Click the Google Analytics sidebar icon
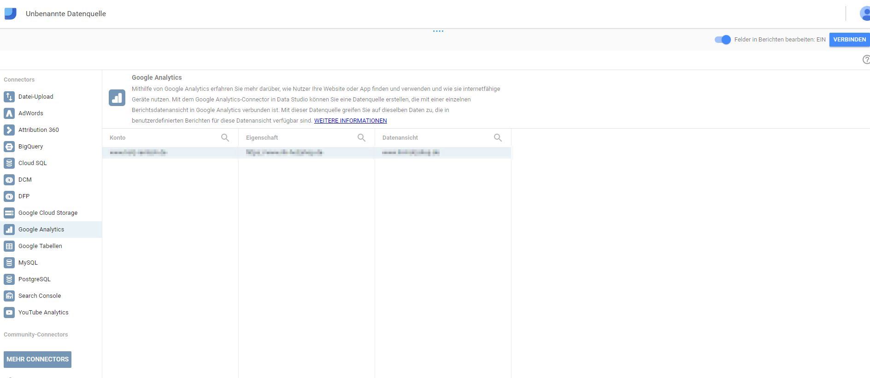Viewport: 870px width, 378px height. [x=9, y=230]
